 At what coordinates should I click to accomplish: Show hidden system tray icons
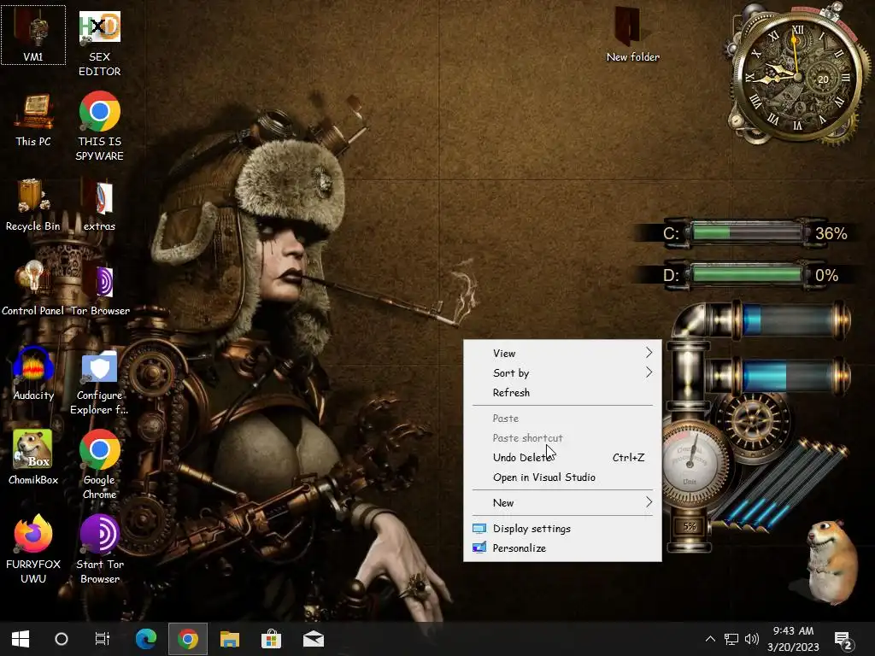[x=710, y=639]
